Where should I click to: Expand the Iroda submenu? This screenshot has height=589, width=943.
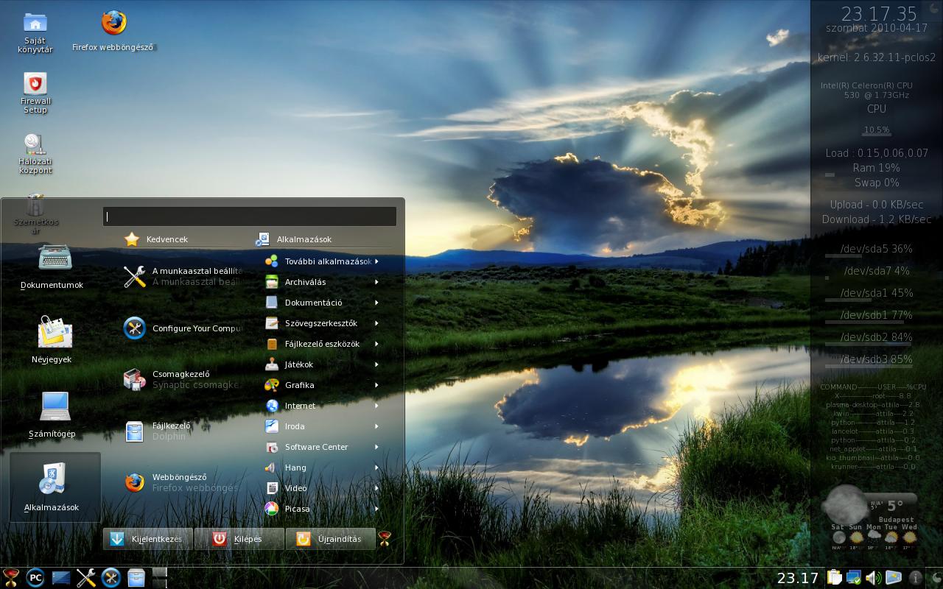click(x=323, y=426)
